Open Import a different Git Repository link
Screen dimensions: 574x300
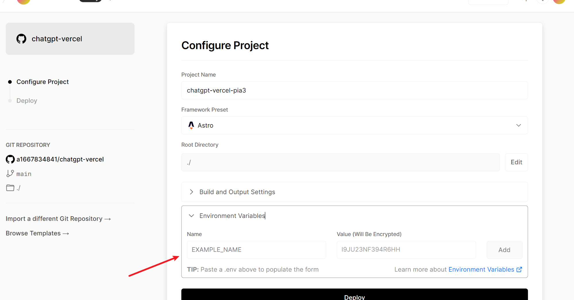point(58,219)
